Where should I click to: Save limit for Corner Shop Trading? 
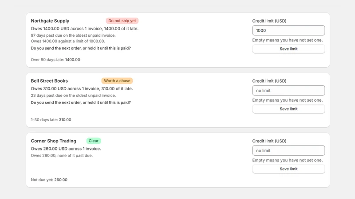point(288,169)
